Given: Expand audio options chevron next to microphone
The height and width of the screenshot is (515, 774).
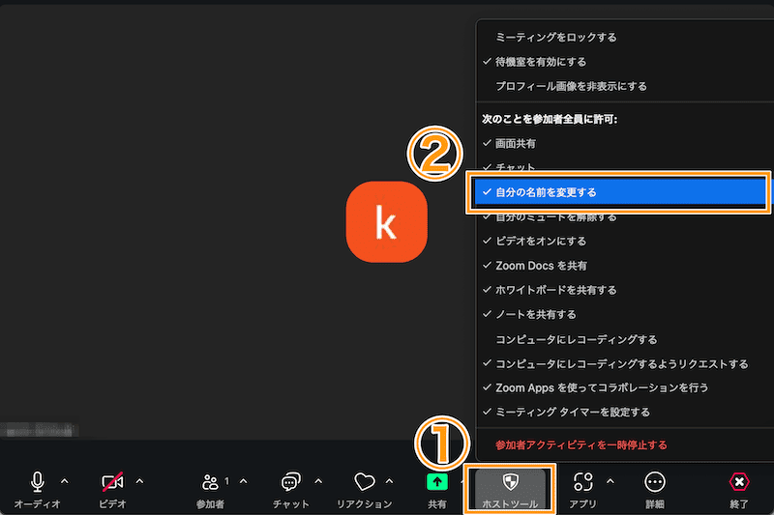Looking at the screenshot, I should pos(65,480).
